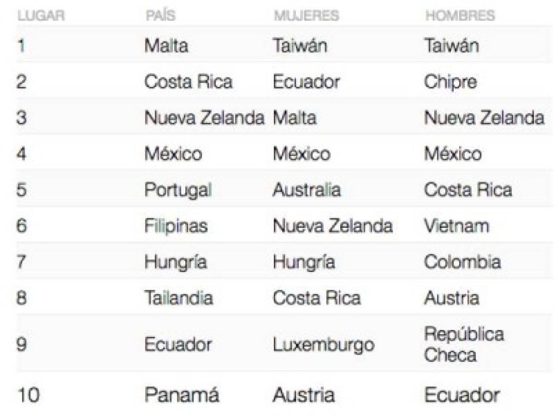Click Tailandia in row 8
The width and height of the screenshot is (556, 417).
coord(179,297)
